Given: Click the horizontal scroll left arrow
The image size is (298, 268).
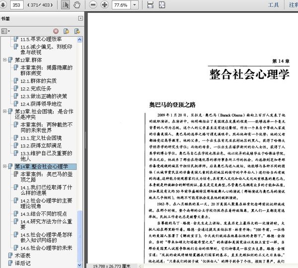Looking at the screenshot, I should (x=140, y=266).
